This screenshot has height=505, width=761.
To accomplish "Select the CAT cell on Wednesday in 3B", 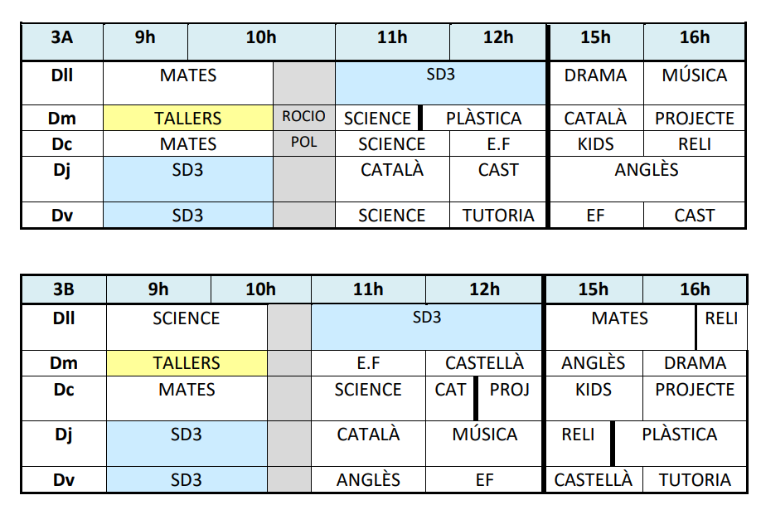I will tap(450, 390).
